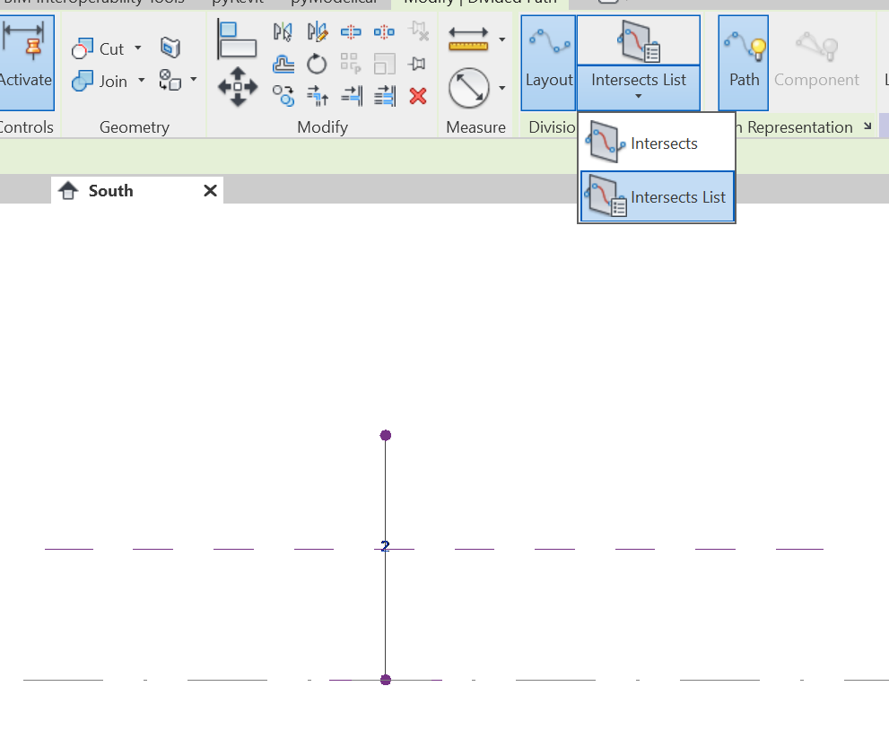Click the number 2 on divided path
Image resolution: width=889 pixels, height=747 pixels.
click(x=386, y=546)
